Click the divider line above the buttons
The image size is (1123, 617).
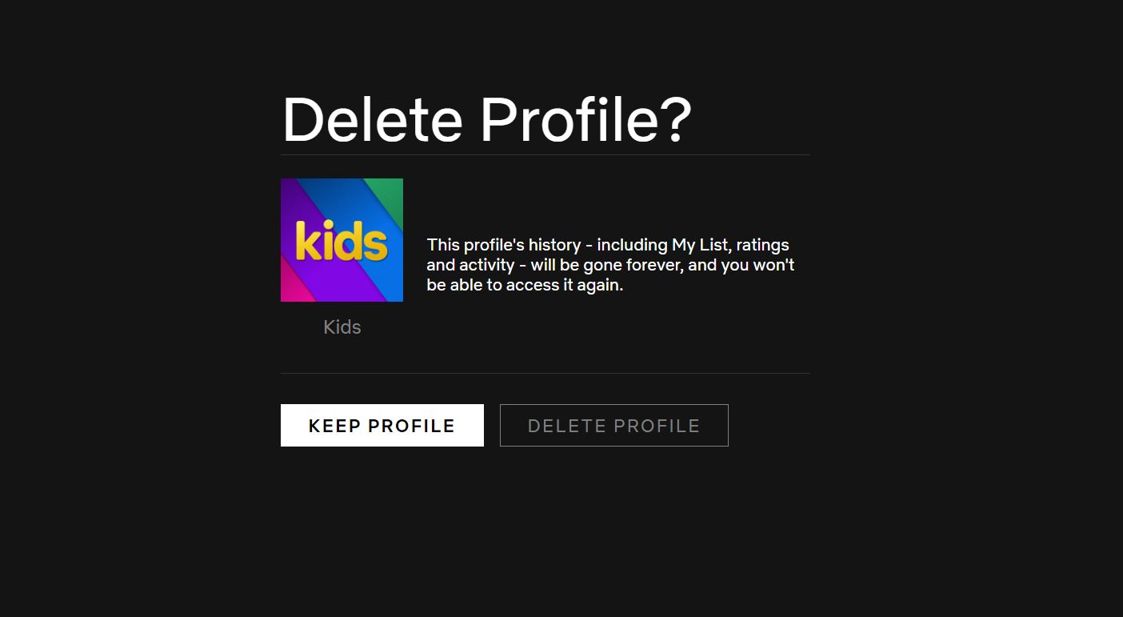point(545,373)
